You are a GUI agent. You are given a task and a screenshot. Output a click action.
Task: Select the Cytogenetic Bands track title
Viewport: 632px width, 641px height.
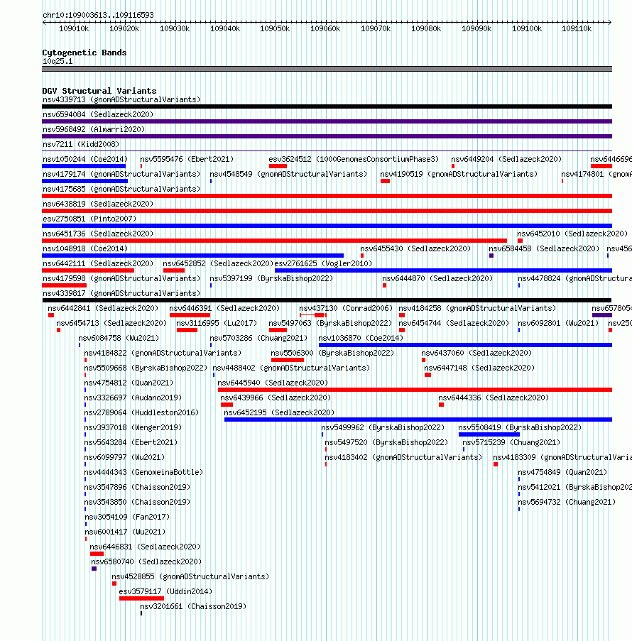coord(85,53)
